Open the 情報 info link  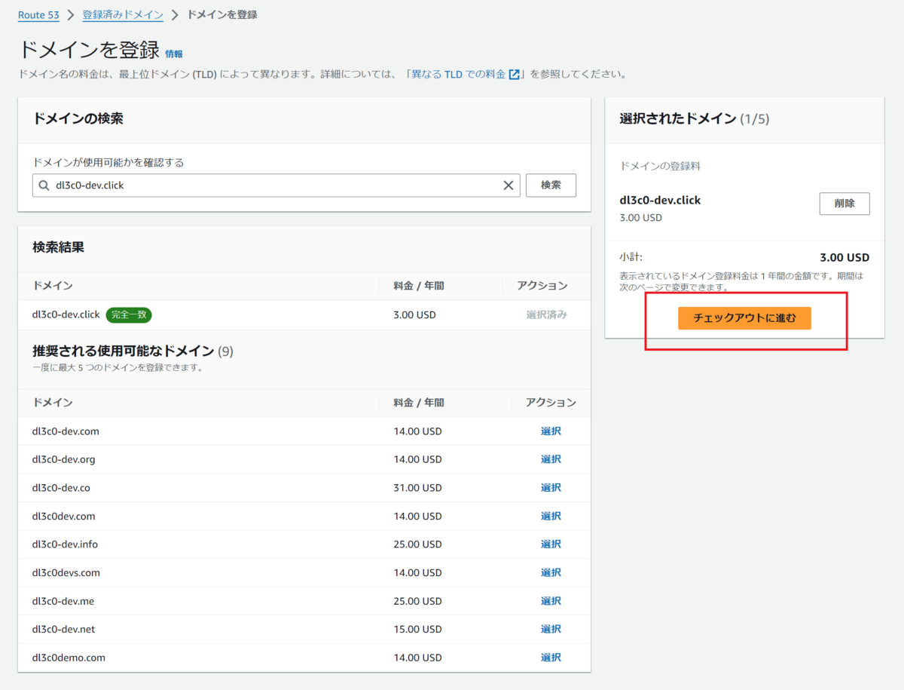click(174, 54)
